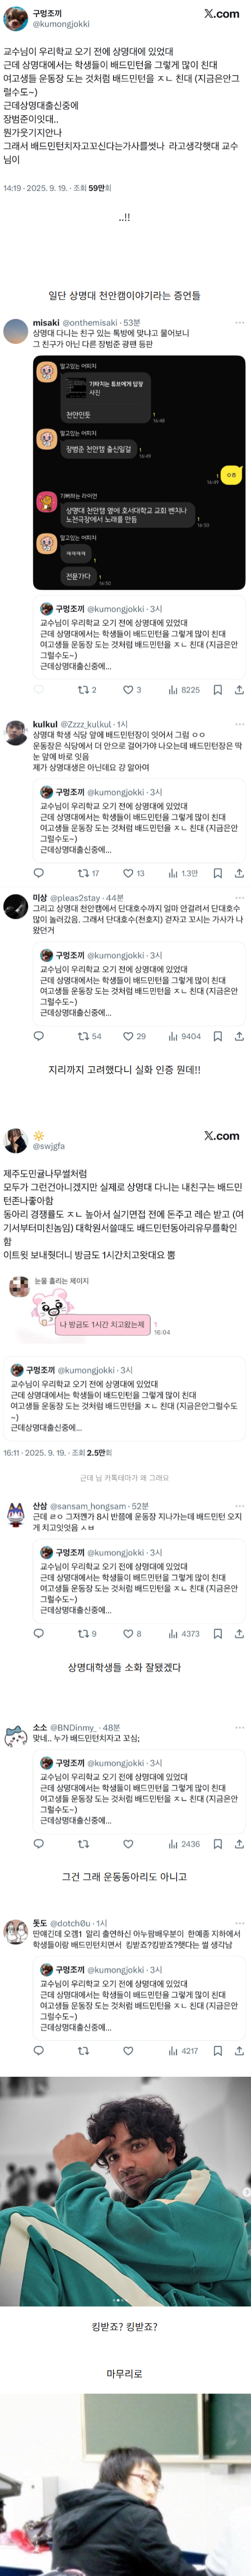Open quoted 구명조끼 tweet under kulkul's reply
The width and height of the screenshot is (251, 2576).
click(x=138, y=821)
